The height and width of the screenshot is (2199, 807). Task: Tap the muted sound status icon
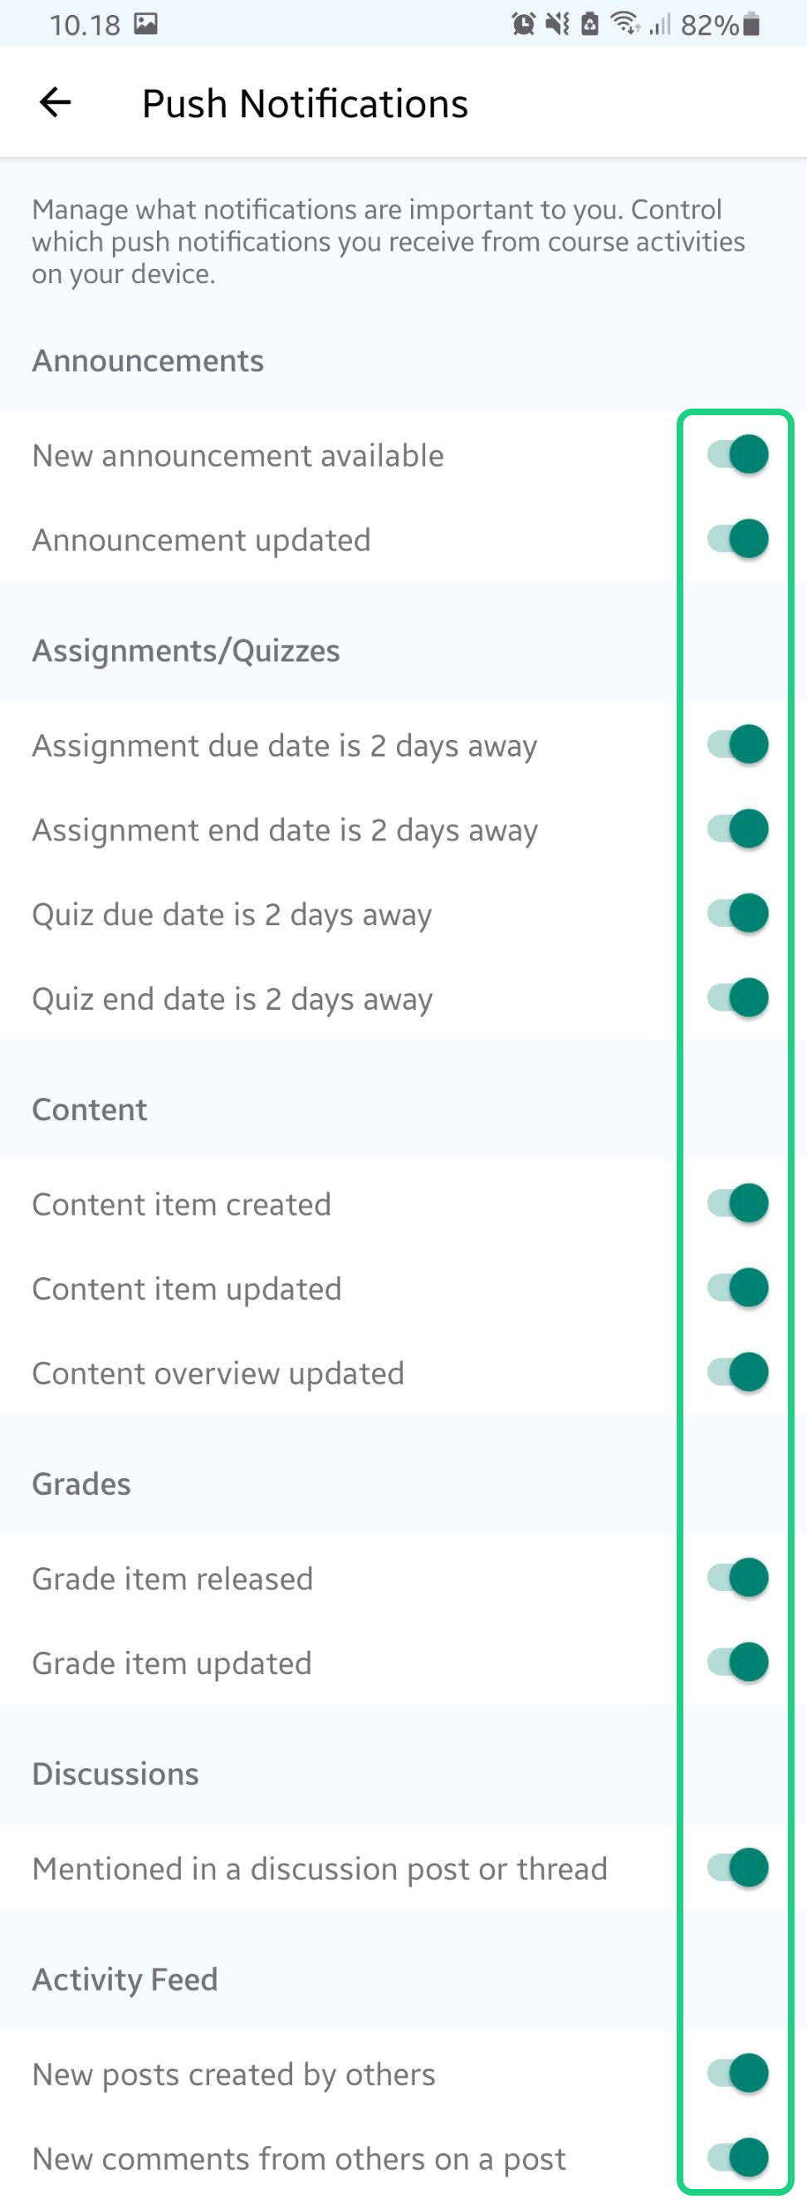pyautogui.click(x=557, y=24)
